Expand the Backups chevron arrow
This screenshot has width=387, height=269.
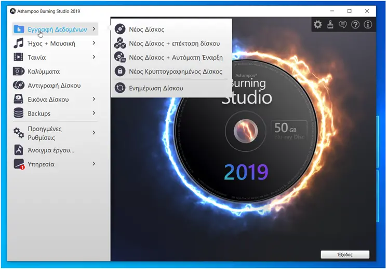(x=94, y=113)
